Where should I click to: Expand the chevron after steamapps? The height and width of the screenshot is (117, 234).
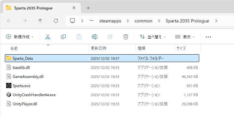128,21
